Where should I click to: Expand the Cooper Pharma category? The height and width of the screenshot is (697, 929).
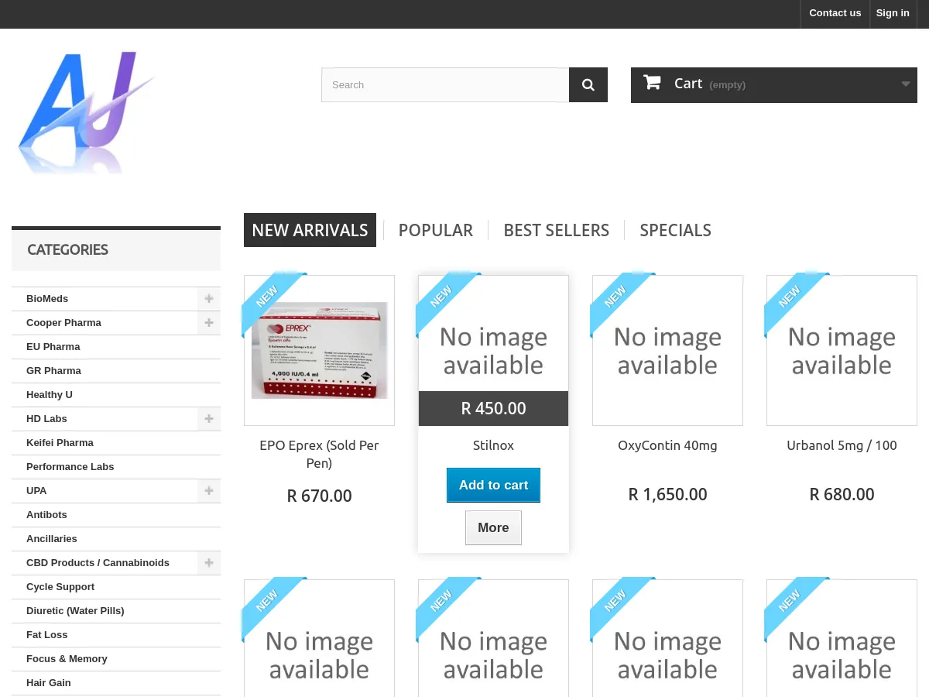point(208,323)
